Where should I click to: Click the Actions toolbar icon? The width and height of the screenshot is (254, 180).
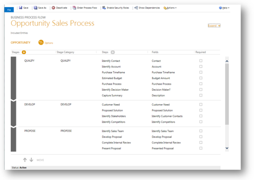coord(165,8)
